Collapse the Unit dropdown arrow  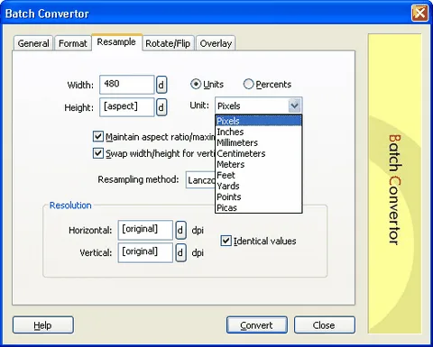[295, 105]
